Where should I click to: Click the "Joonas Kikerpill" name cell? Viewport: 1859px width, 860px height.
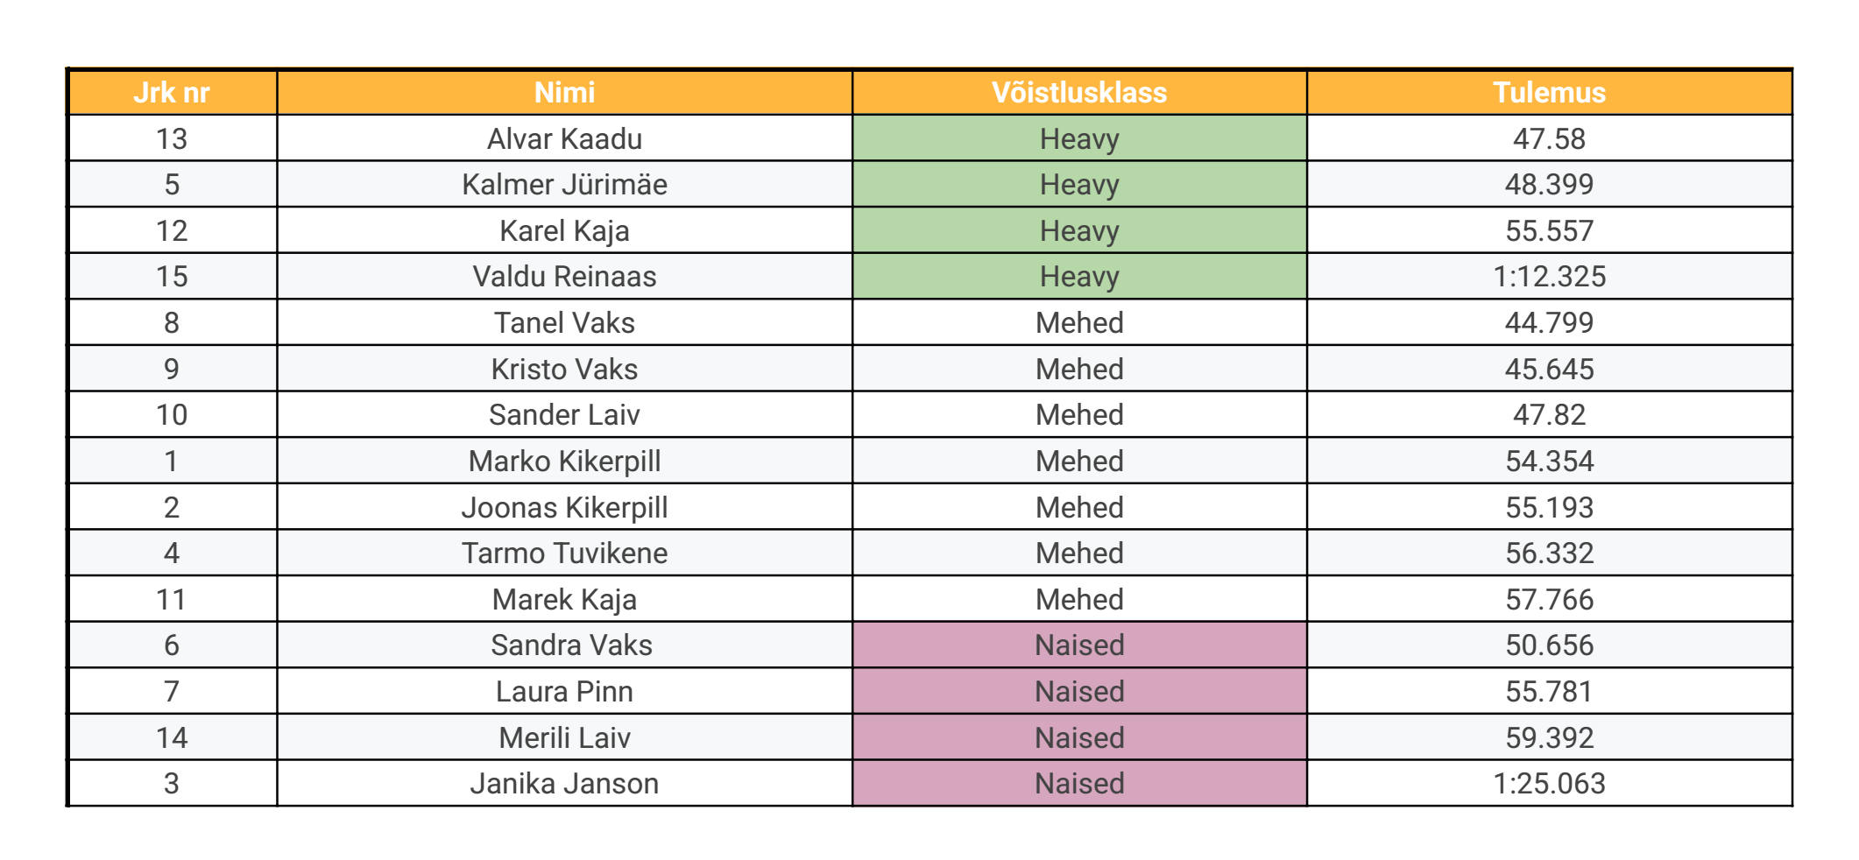(x=564, y=508)
